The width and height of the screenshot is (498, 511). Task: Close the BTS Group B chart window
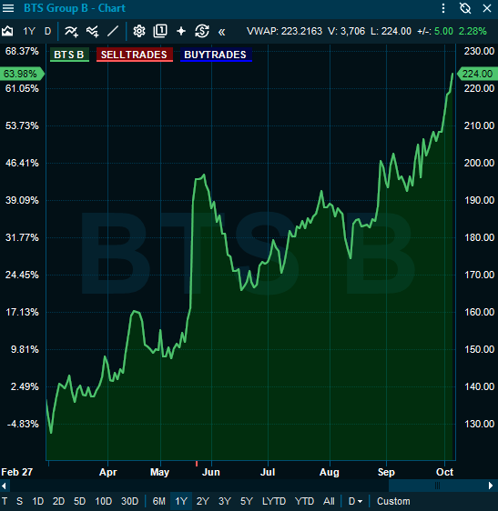487,8
